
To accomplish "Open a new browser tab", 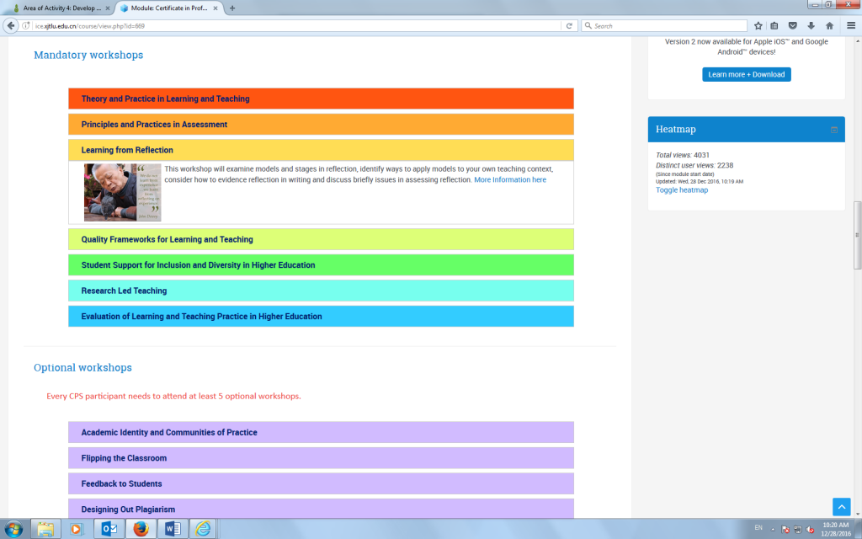I will click(232, 8).
